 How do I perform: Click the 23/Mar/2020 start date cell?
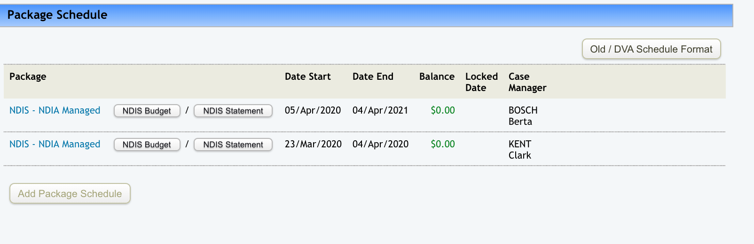pos(313,144)
